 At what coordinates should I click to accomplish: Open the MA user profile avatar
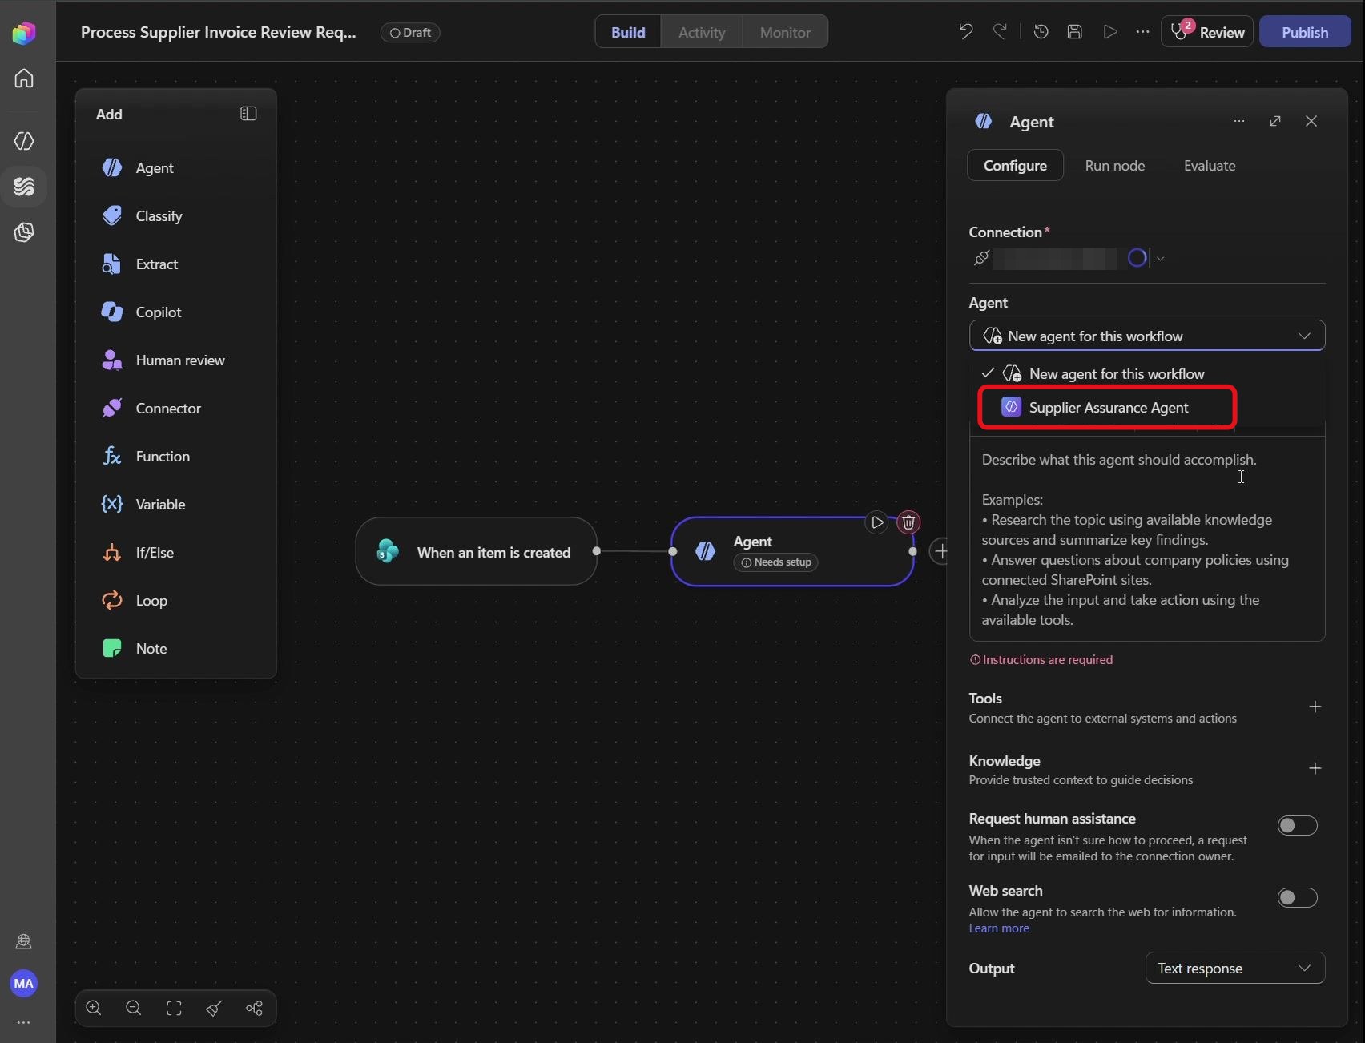[24, 983]
